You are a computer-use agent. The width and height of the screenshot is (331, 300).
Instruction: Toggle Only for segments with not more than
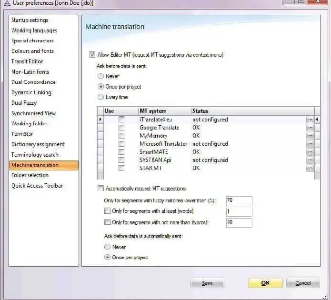[108, 222]
